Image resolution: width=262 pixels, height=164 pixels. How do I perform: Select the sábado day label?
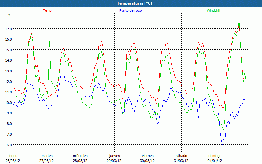coord(181,156)
